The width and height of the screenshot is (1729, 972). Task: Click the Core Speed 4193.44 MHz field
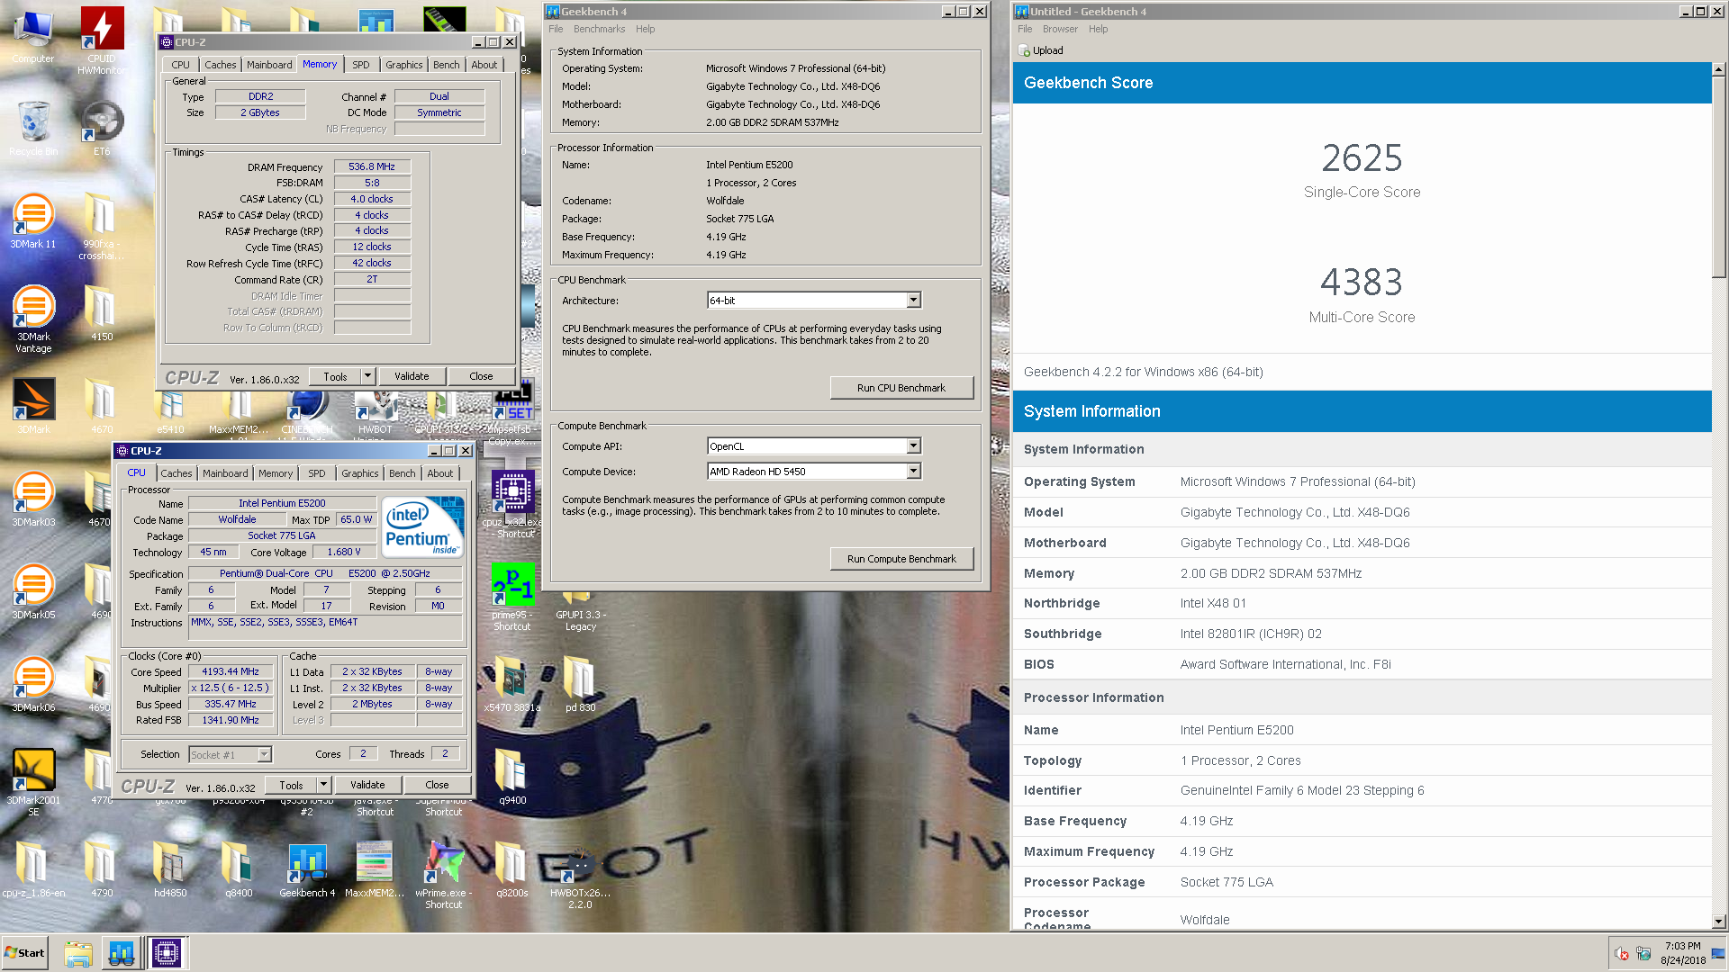pyautogui.click(x=231, y=671)
